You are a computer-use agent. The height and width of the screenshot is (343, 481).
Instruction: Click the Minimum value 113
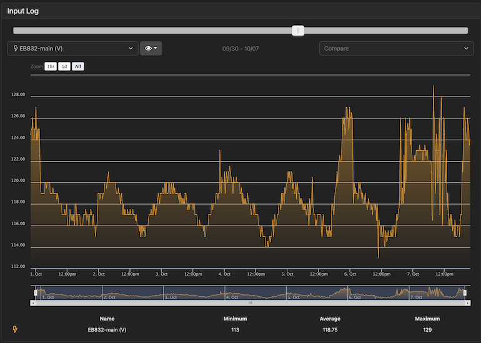tap(235, 330)
